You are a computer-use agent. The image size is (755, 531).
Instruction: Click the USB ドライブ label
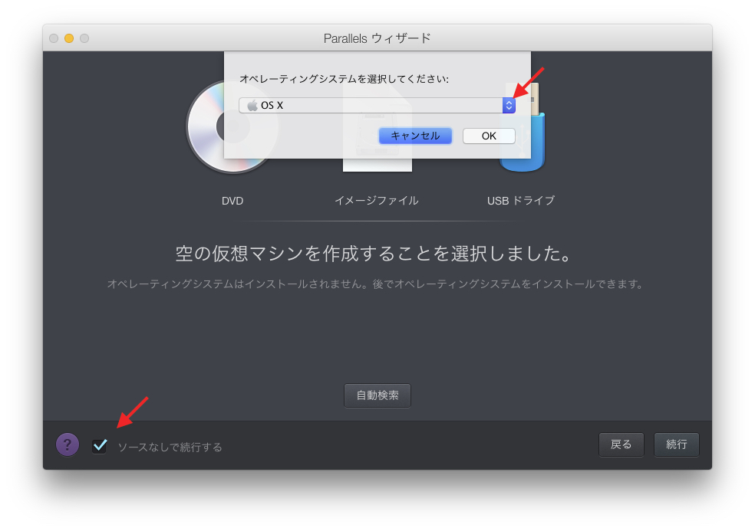click(521, 201)
